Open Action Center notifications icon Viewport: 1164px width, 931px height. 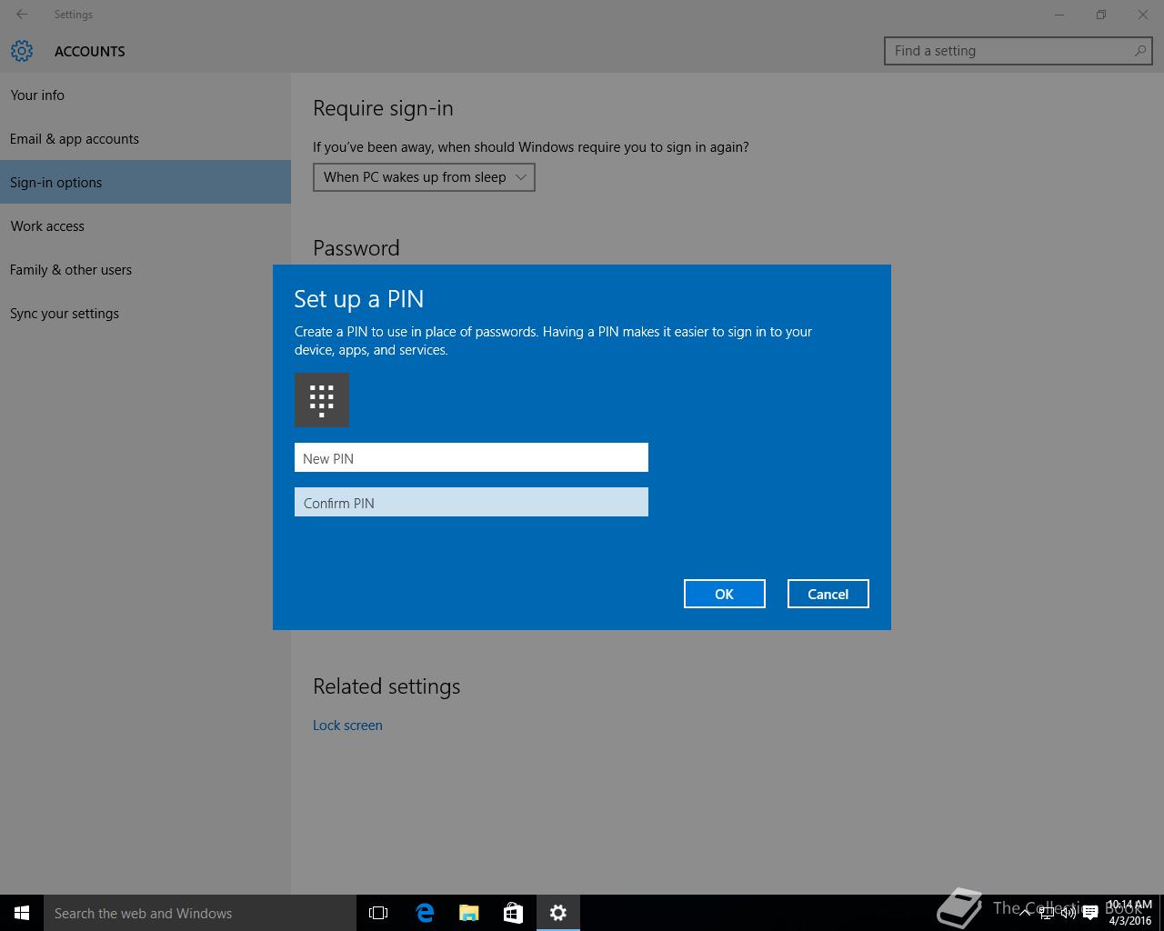coord(1089,913)
